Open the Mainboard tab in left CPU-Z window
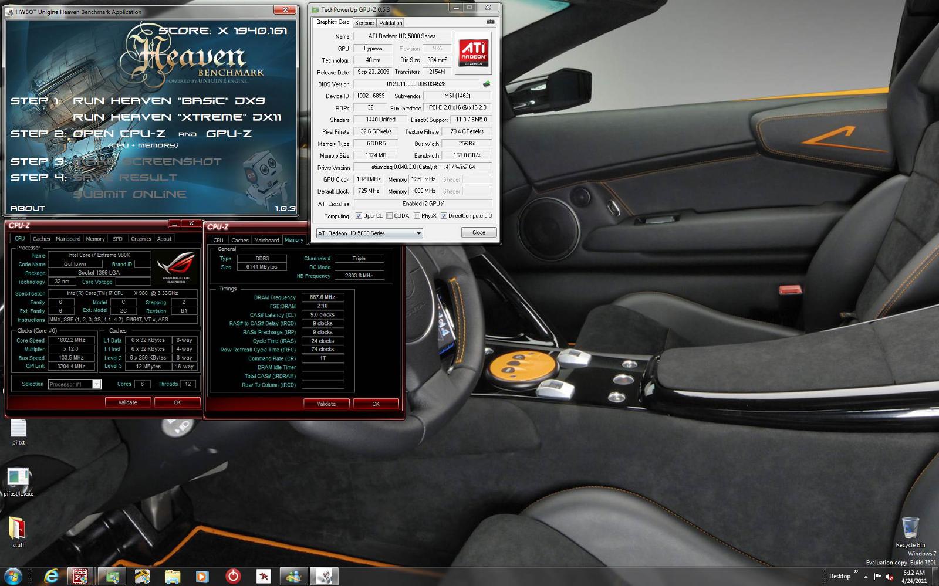 [68, 239]
